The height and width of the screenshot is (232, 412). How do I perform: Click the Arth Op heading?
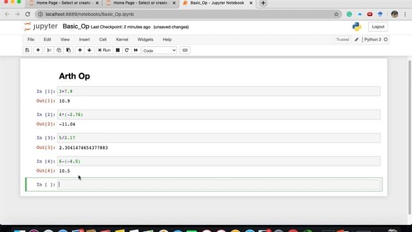point(75,76)
